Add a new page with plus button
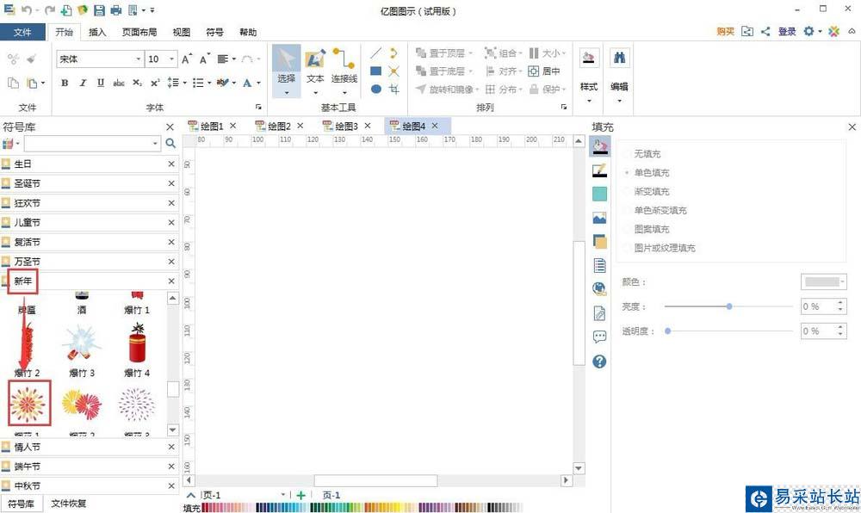This screenshot has width=861, height=513. coord(300,495)
